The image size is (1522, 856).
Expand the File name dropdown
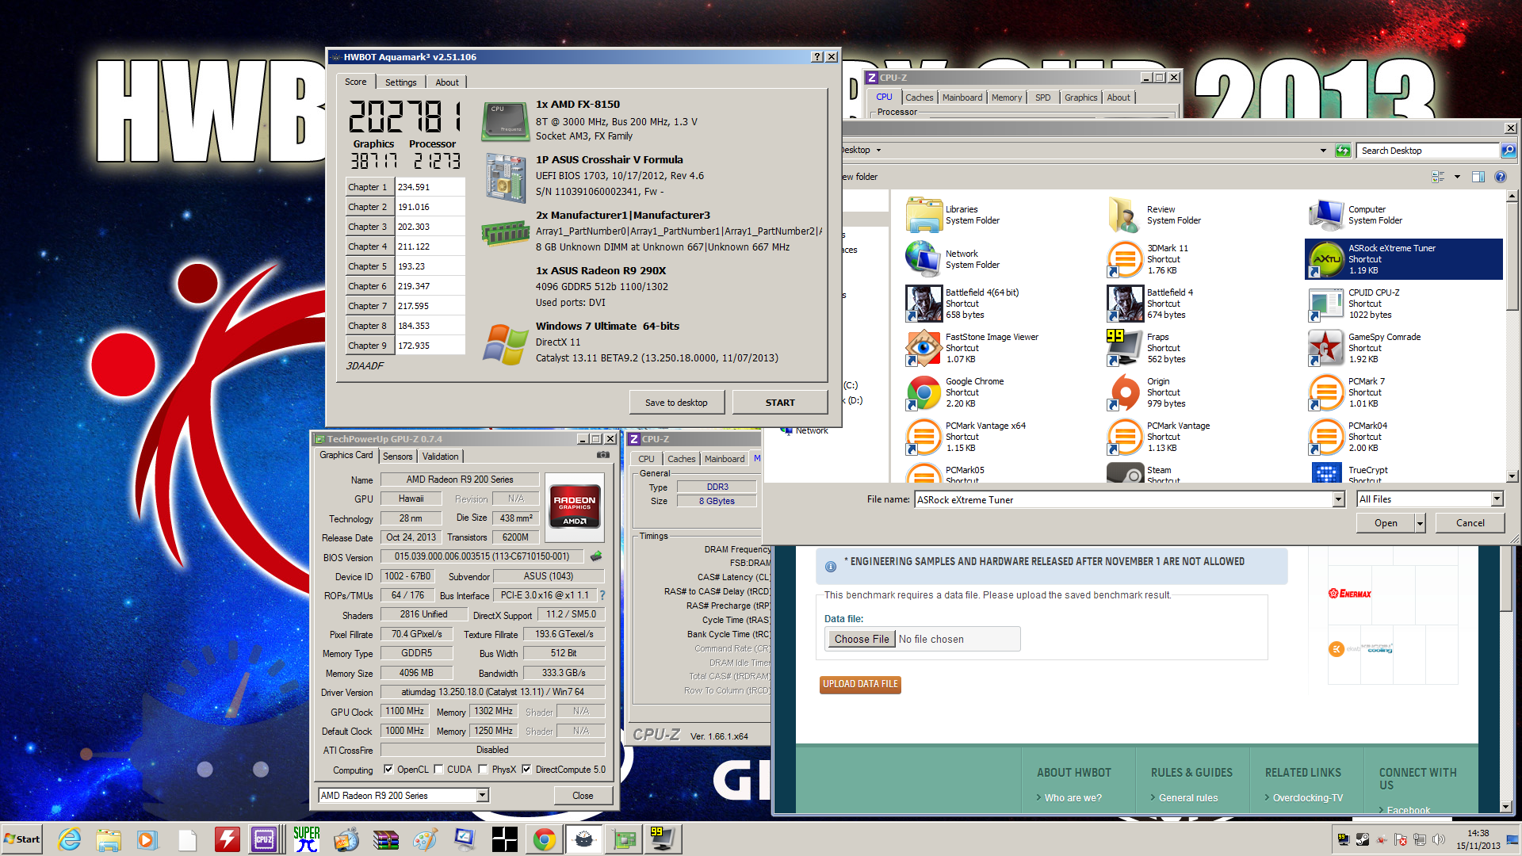[x=1339, y=499]
